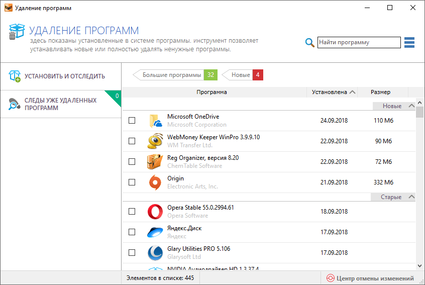
Task: Click the Reg Organizer icon
Action: pyautogui.click(x=155, y=162)
